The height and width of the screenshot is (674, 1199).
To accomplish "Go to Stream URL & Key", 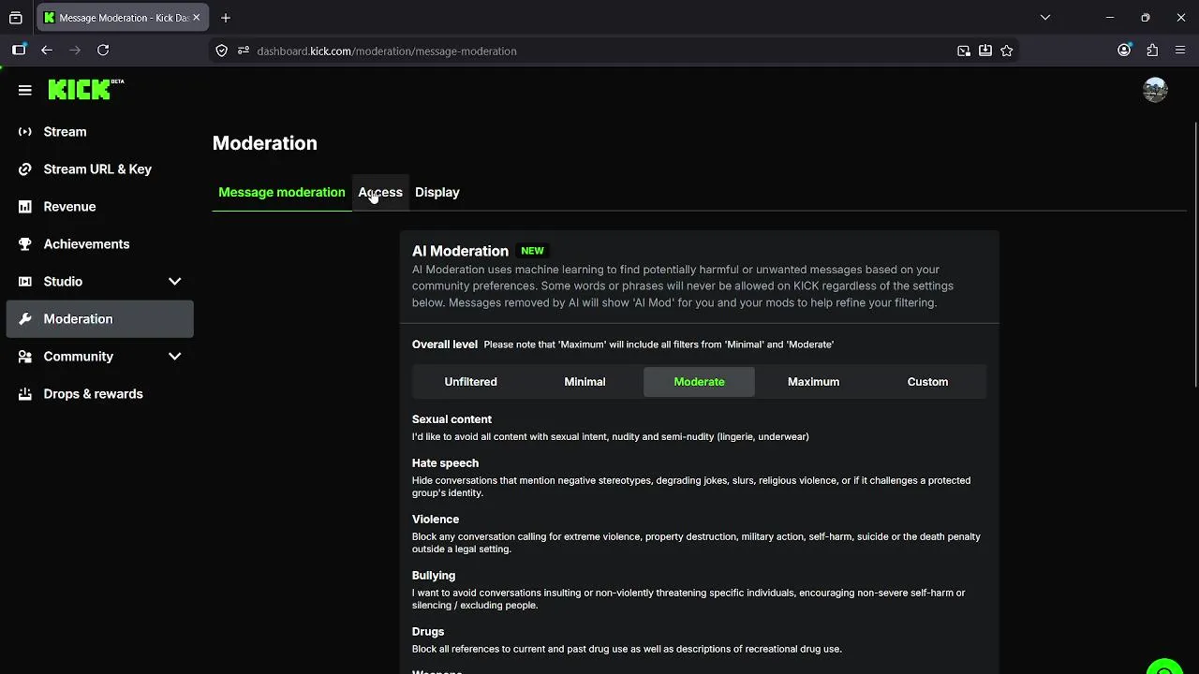I will point(97,169).
